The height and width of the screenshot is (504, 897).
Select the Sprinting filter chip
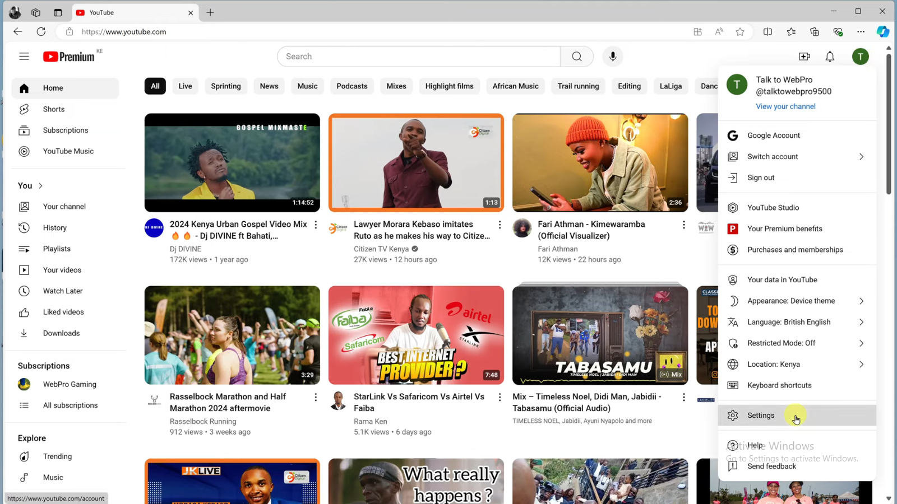226,86
